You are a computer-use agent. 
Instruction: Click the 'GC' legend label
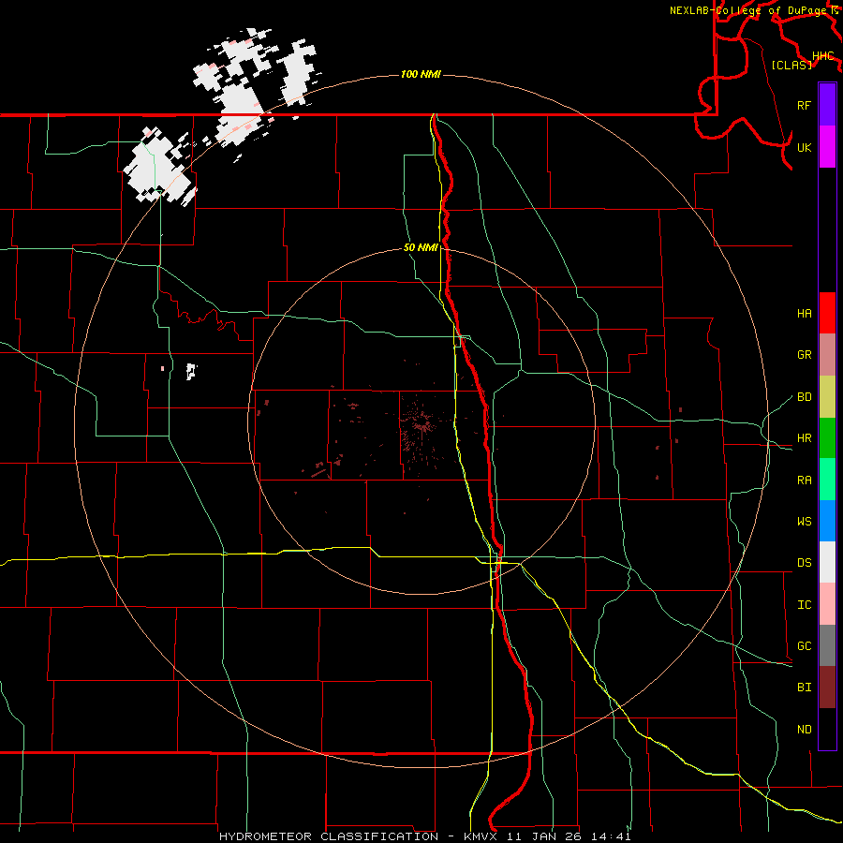pyautogui.click(x=804, y=646)
